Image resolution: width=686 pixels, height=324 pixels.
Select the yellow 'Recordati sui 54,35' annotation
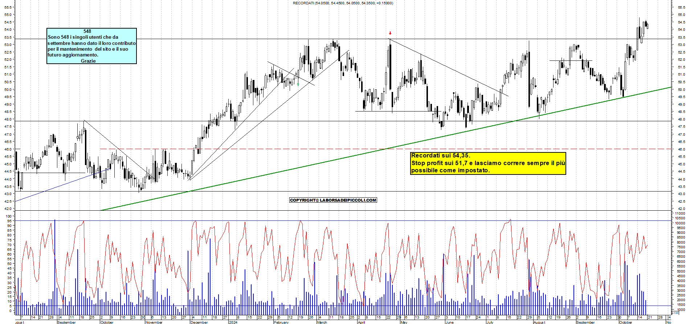point(488,163)
